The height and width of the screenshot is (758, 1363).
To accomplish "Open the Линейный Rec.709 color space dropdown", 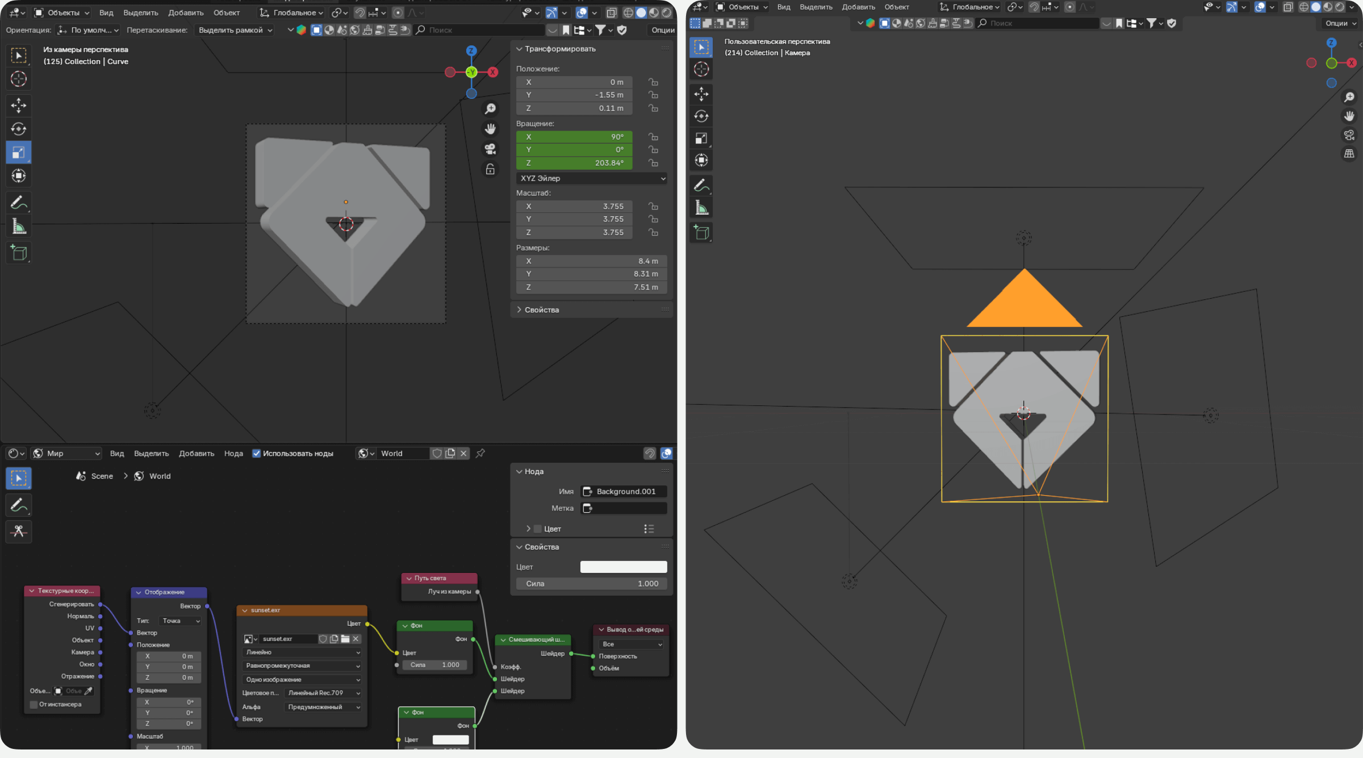I will [x=323, y=693].
